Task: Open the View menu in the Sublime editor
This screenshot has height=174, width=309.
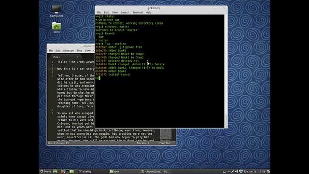Action: click(x=87, y=50)
